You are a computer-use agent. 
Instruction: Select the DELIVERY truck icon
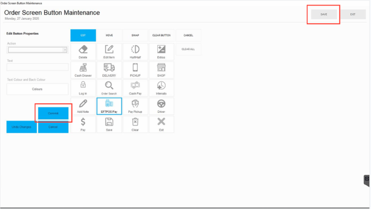click(109, 70)
